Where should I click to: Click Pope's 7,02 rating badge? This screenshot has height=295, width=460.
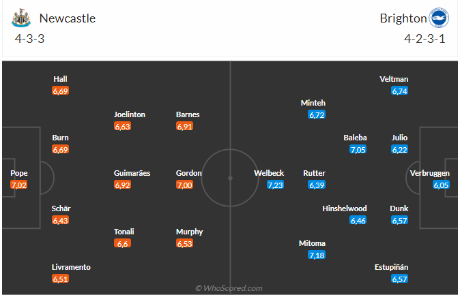point(19,185)
